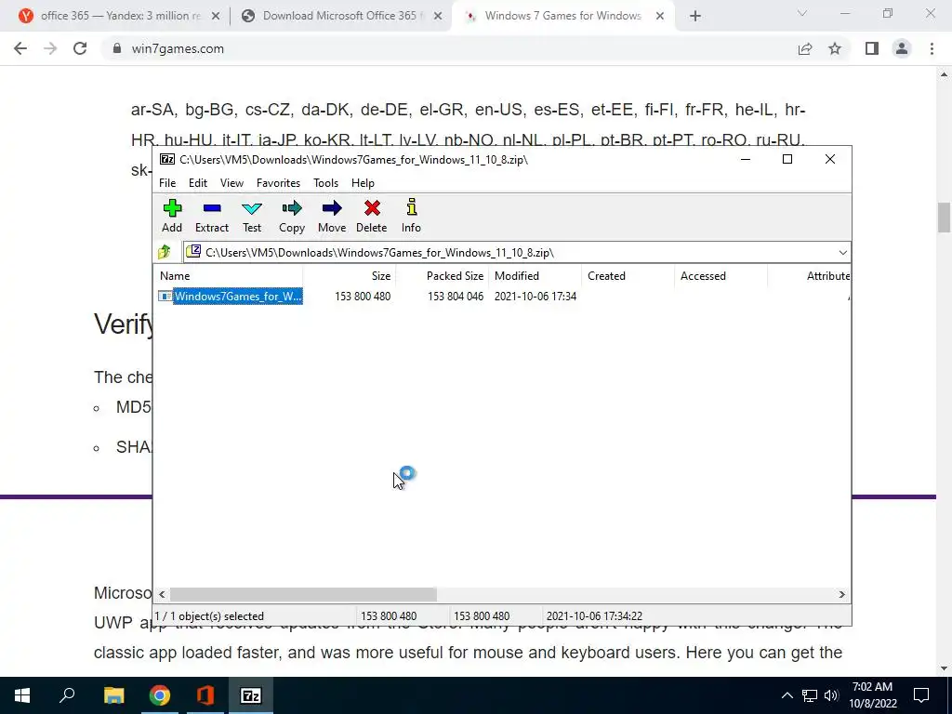
Task: Open the View menu in 7-Zip
Action: pyautogui.click(x=231, y=183)
